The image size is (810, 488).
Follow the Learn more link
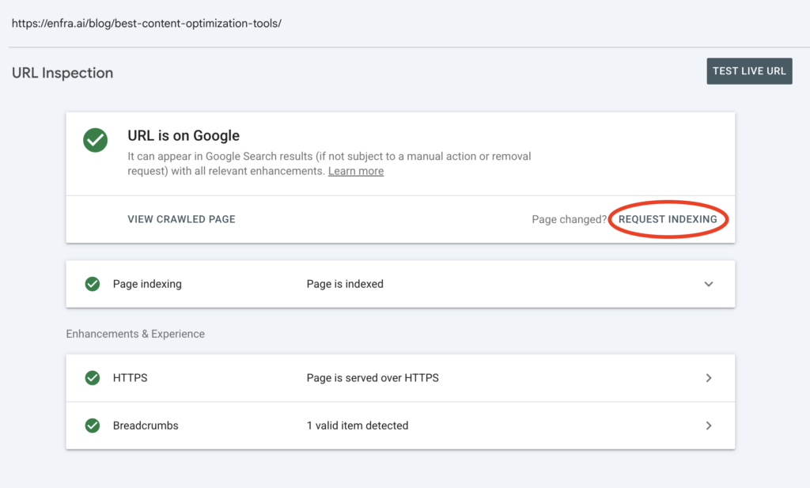click(356, 171)
